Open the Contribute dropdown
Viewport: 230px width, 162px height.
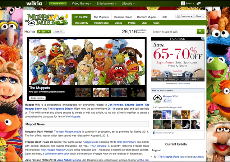point(184,16)
